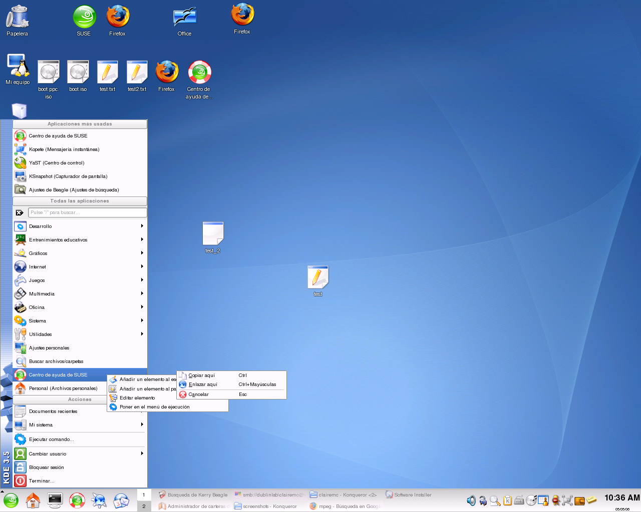641x512 pixels.
Task: Select 'Copiar aquí' from the popup menu
Action: point(202,375)
